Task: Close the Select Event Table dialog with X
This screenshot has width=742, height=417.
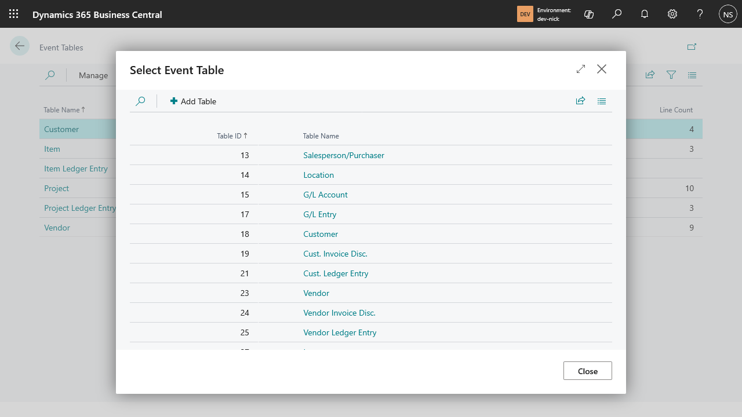Action: coord(602,69)
